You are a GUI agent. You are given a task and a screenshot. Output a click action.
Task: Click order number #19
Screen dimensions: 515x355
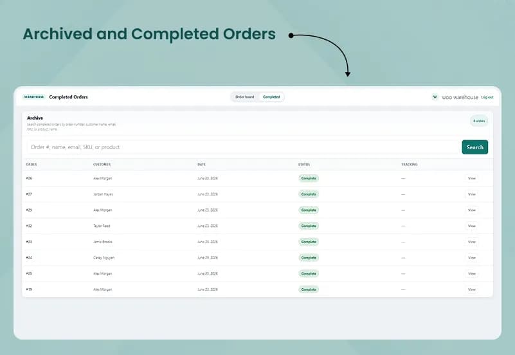click(x=29, y=289)
